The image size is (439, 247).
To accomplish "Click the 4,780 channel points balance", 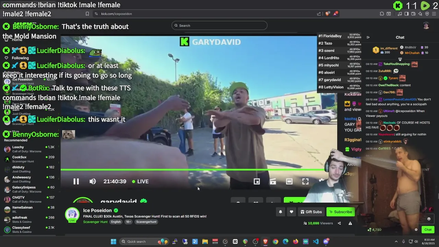I will 375,230.
